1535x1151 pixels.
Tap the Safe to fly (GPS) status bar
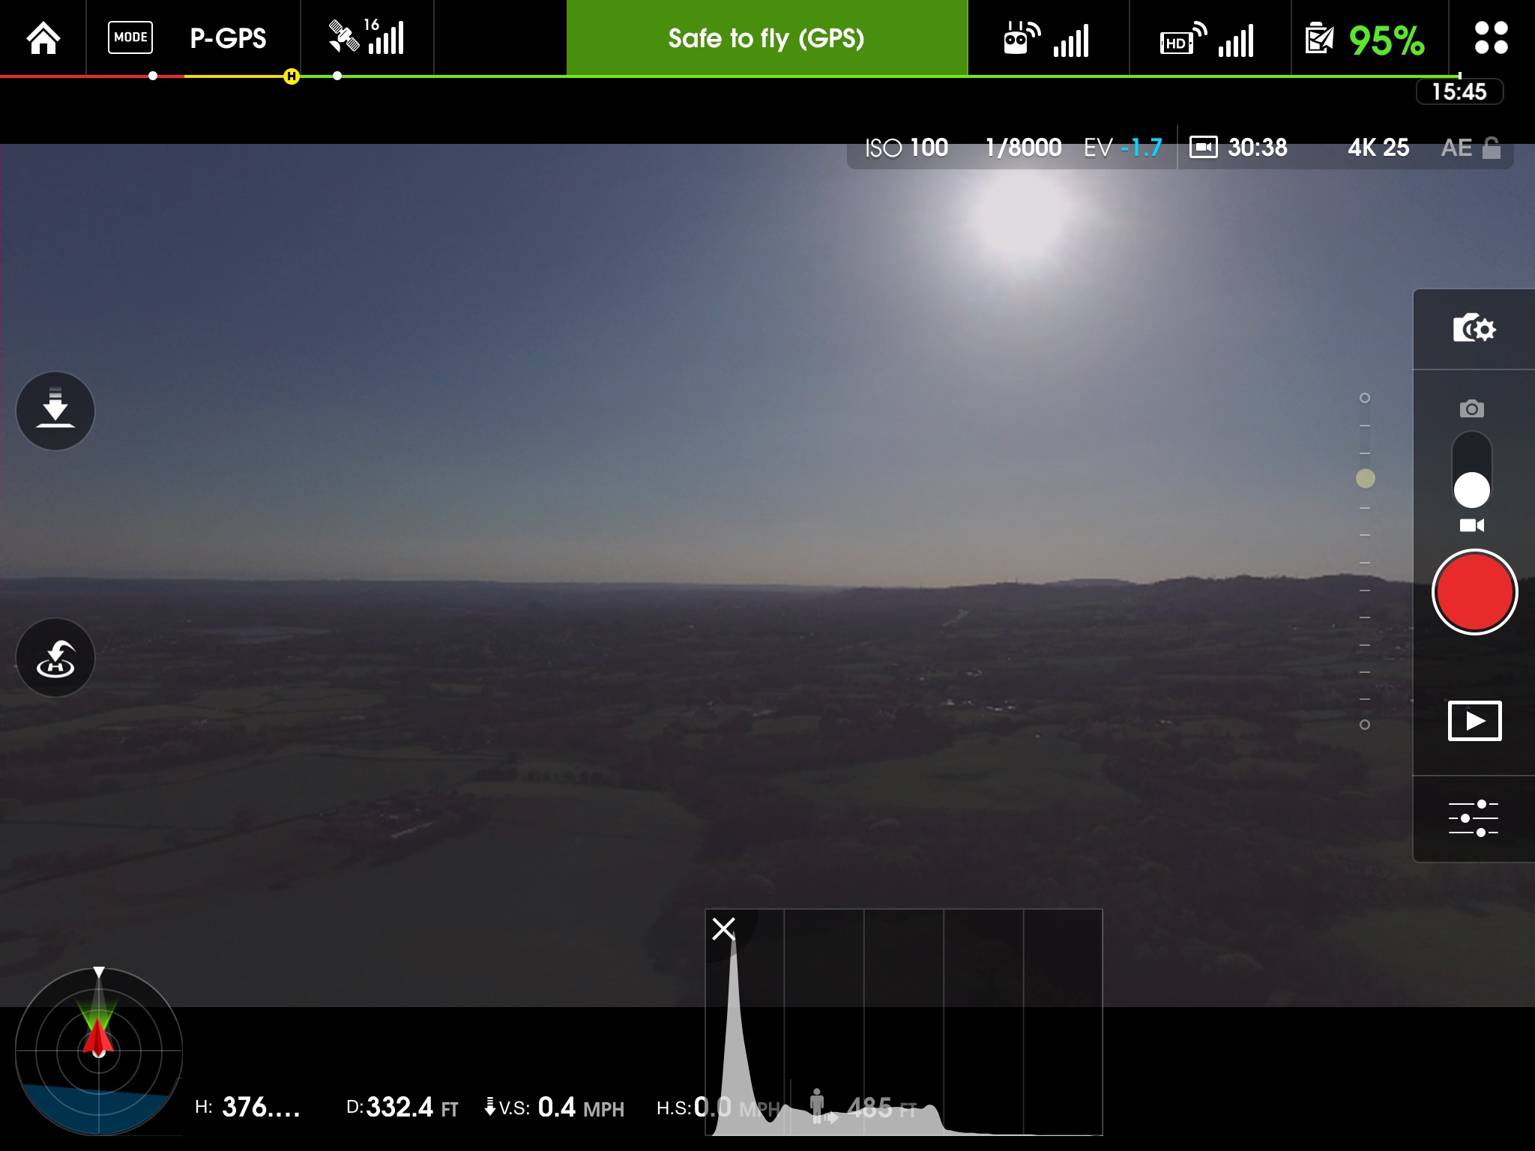[x=767, y=37]
